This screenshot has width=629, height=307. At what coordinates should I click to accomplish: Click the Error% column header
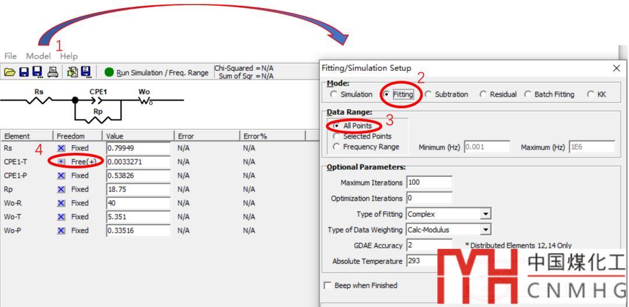pos(273,136)
